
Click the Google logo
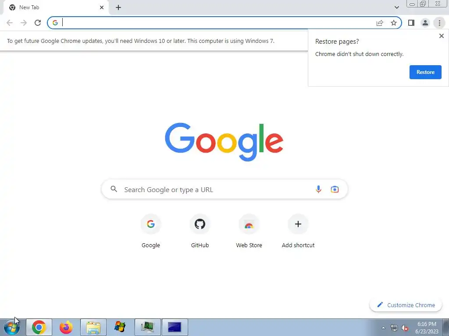tap(224, 142)
